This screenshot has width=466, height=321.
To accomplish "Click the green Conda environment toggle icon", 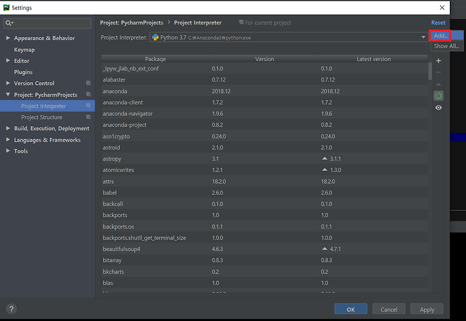I will pos(438,96).
